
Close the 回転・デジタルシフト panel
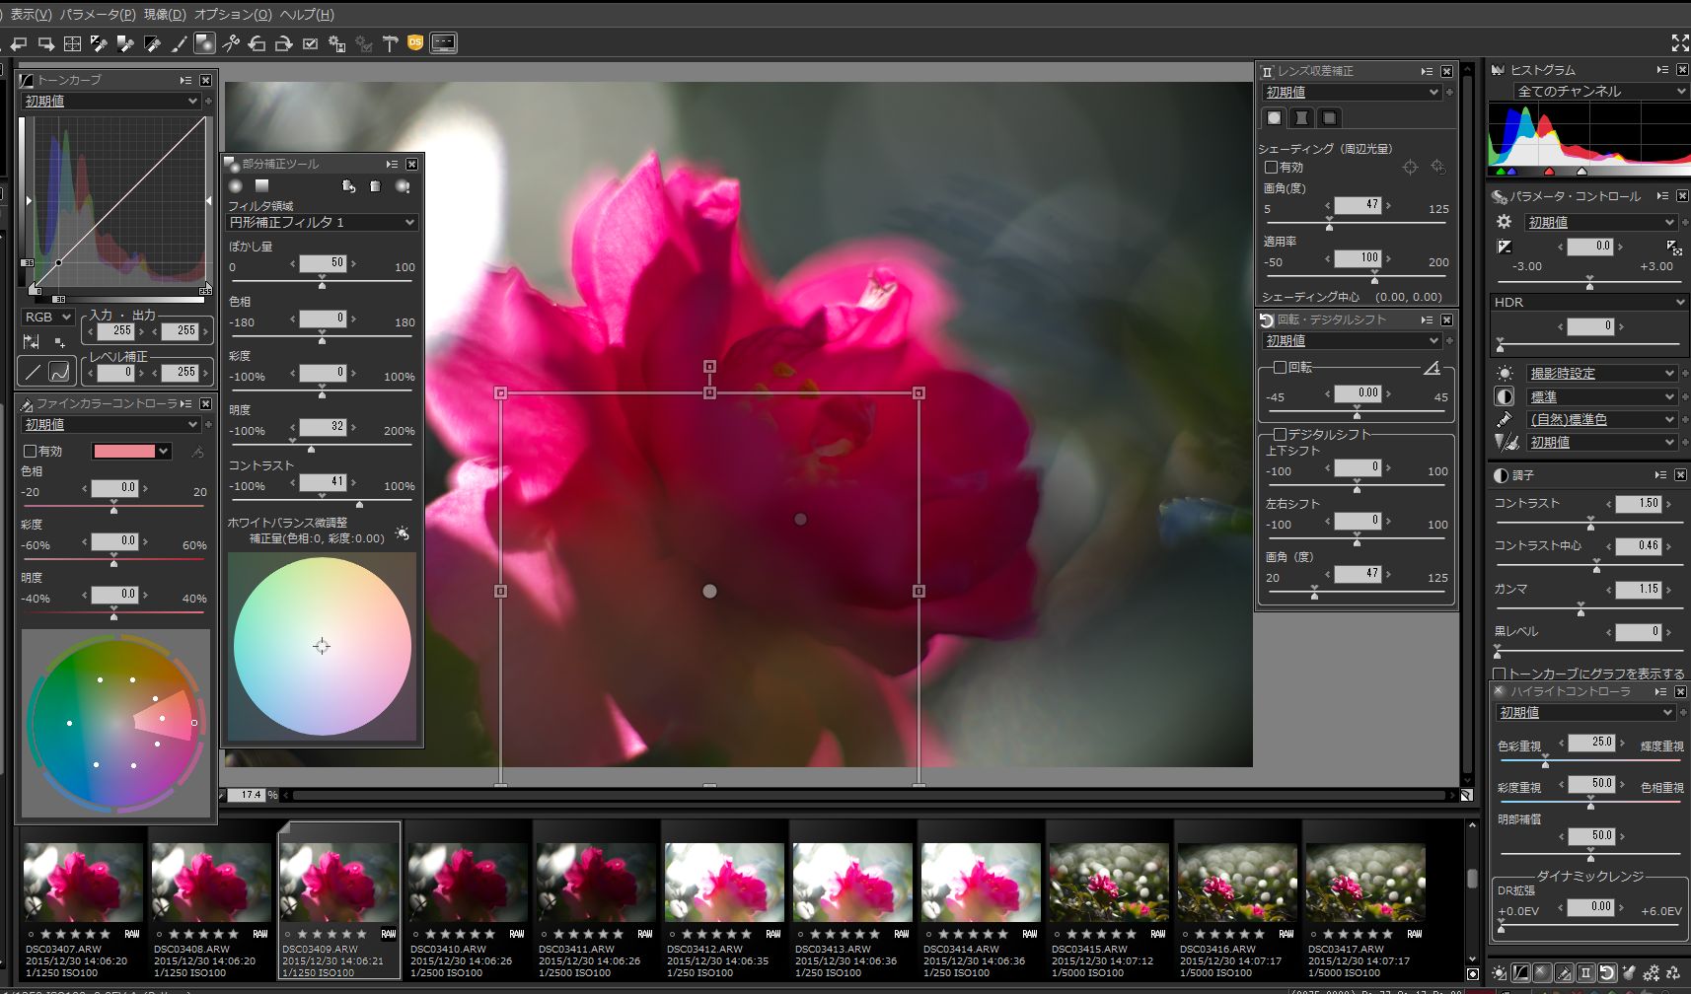[x=1447, y=320]
